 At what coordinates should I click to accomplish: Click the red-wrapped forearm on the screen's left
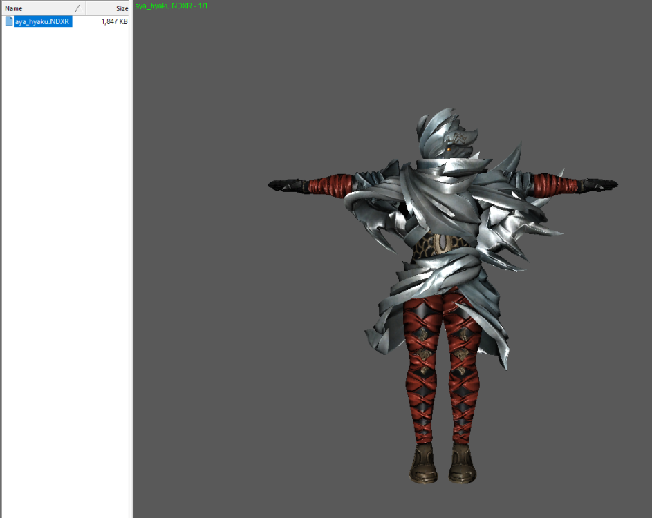coord(328,185)
